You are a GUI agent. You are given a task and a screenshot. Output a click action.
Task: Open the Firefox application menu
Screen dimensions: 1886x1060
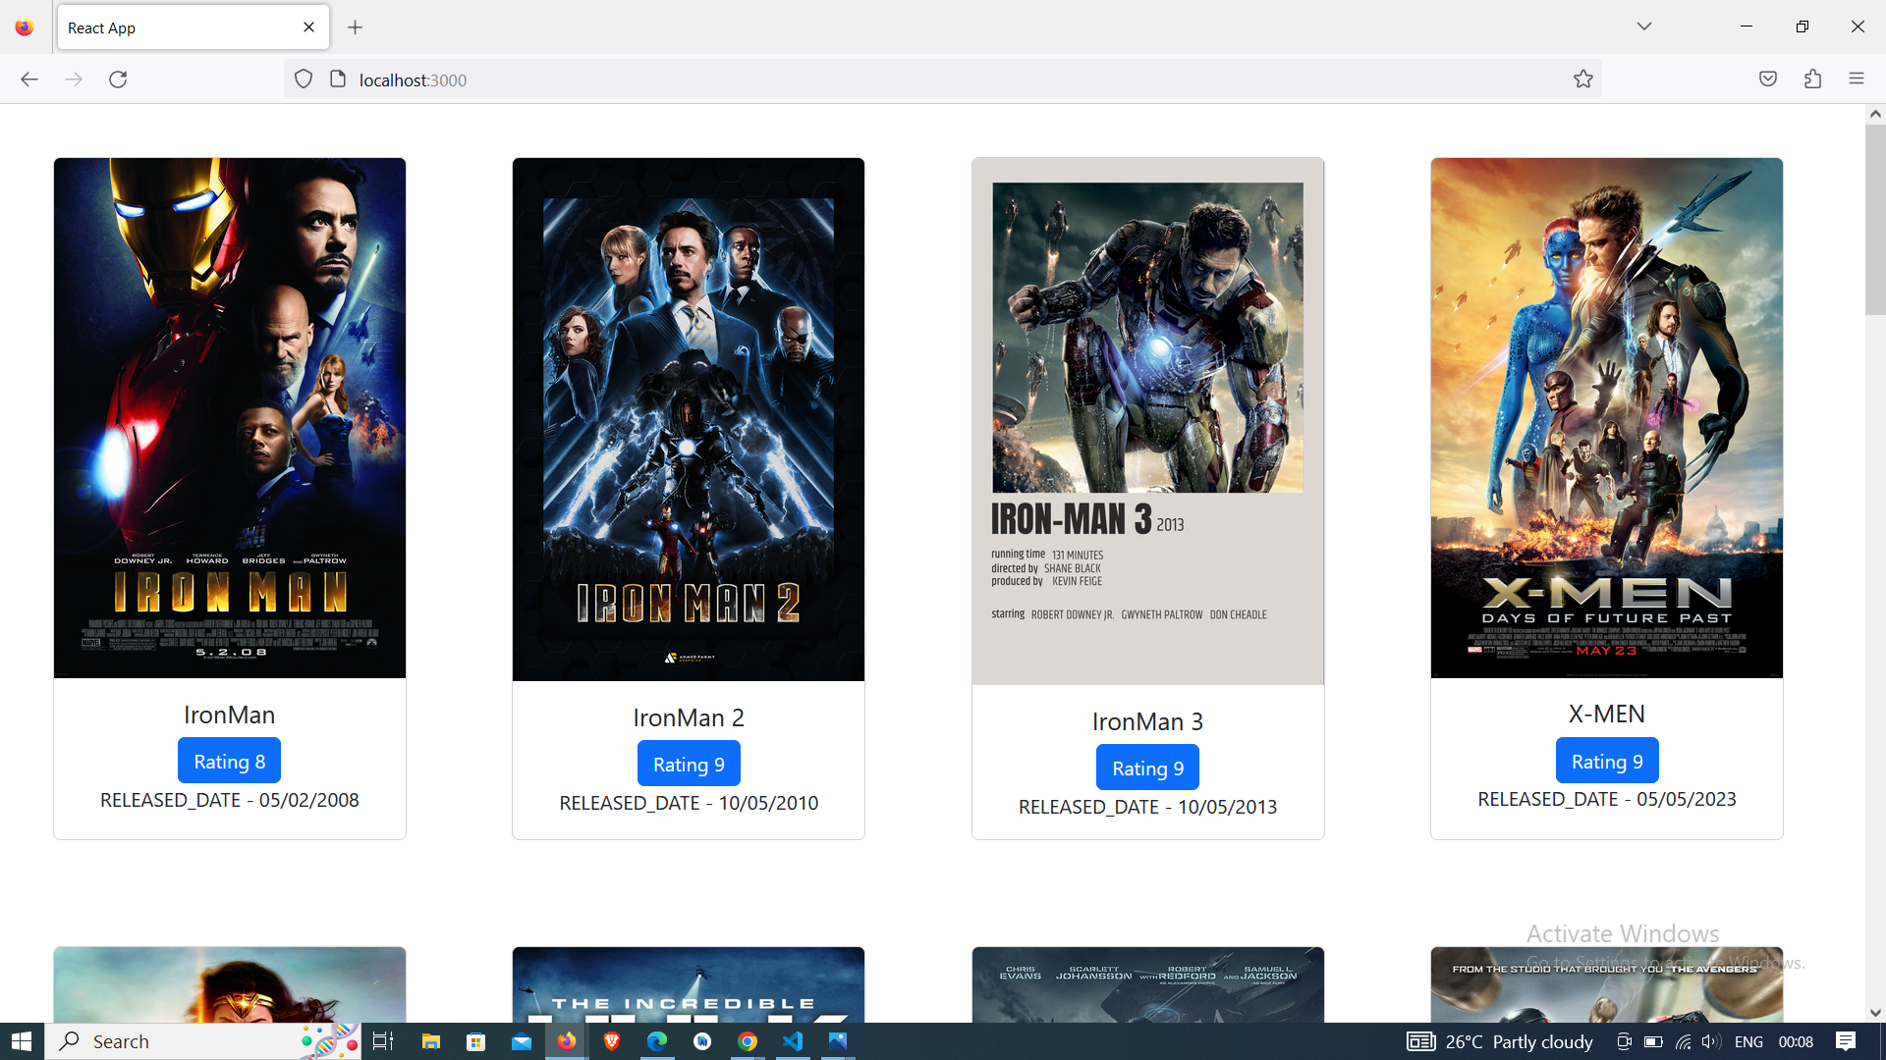(x=1858, y=79)
